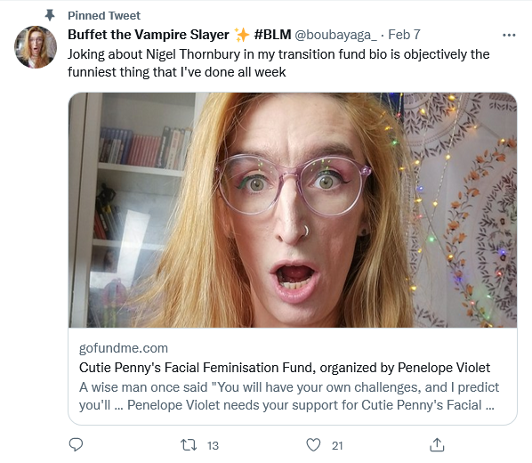Open the profile avatar picture
Screen dimensions: 532x463
point(36,47)
